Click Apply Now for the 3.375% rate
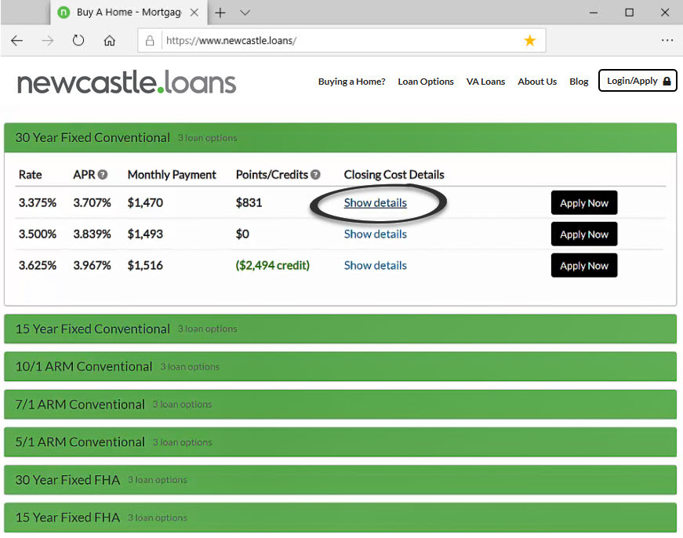683x538 pixels. click(x=583, y=202)
